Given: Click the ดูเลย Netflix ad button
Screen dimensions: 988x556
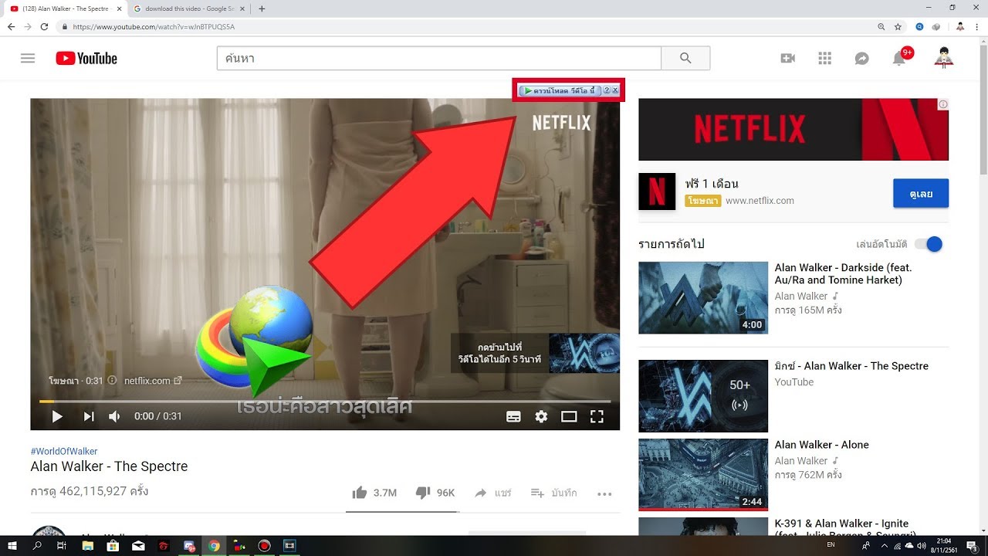Looking at the screenshot, I should click(921, 193).
